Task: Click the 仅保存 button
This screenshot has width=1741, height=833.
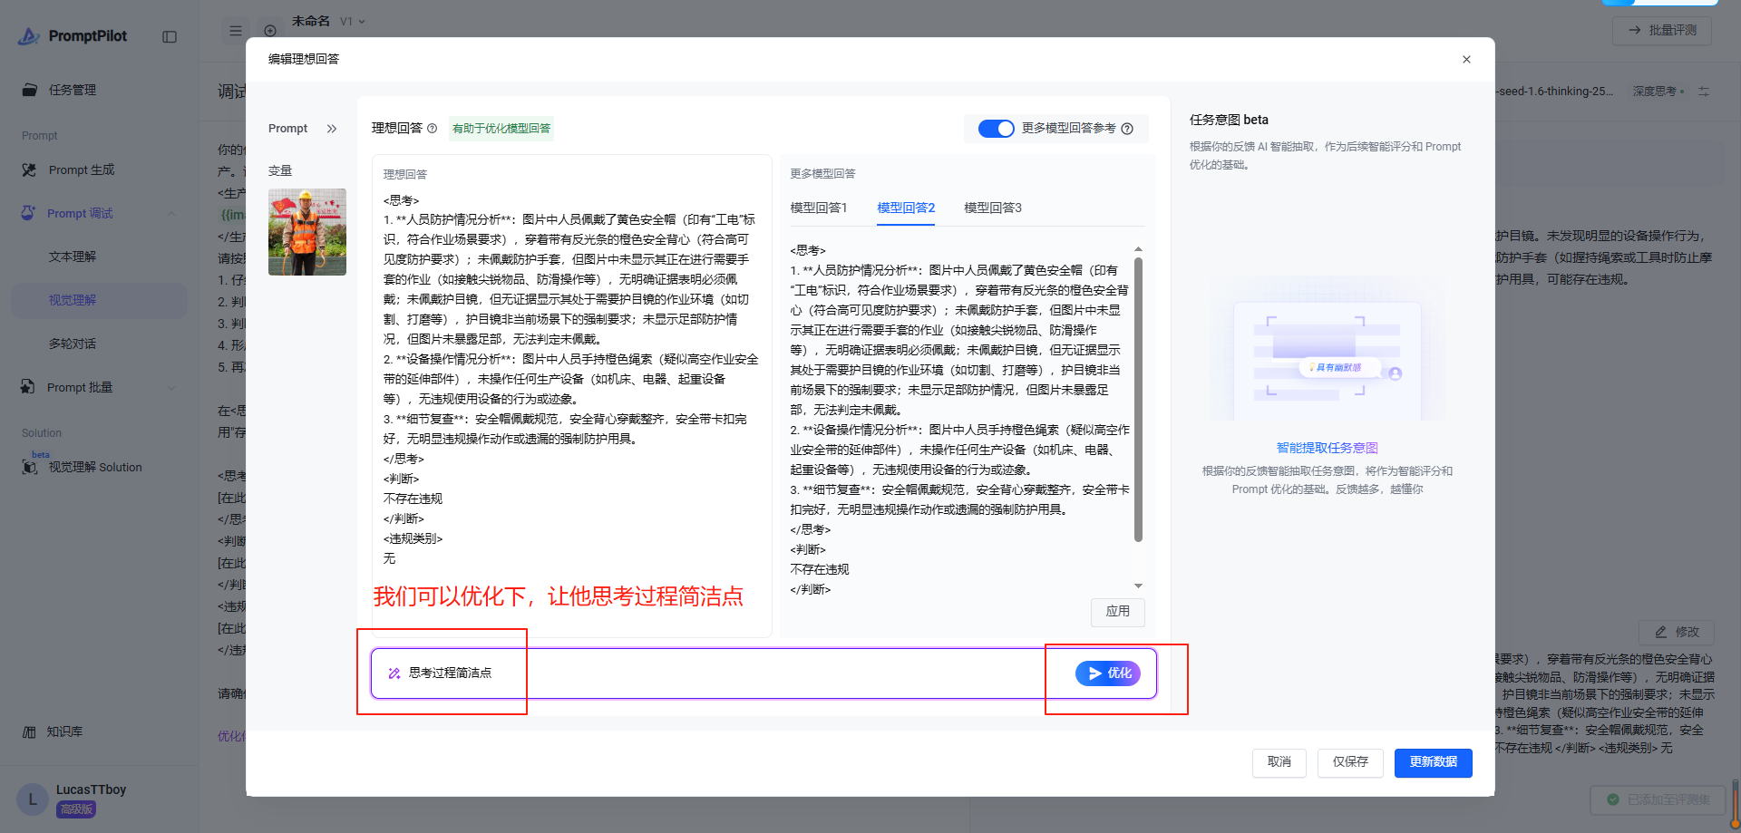Action: pyautogui.click(x=1350, y=762)
